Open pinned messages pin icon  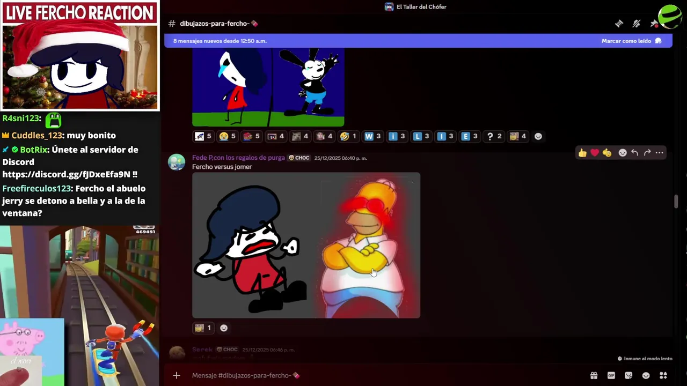coord(654,24)
